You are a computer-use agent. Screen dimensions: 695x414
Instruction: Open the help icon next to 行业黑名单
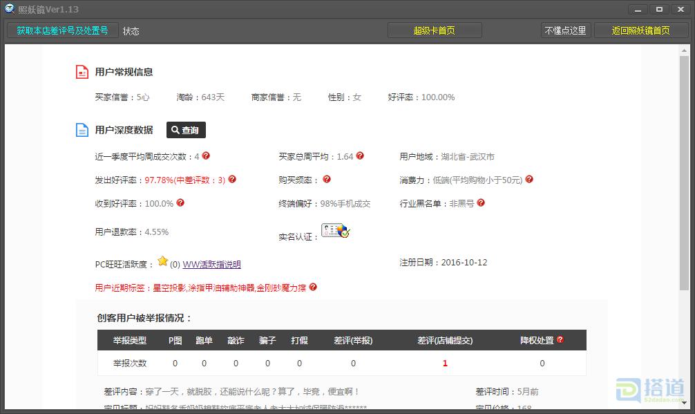(482, 203)
